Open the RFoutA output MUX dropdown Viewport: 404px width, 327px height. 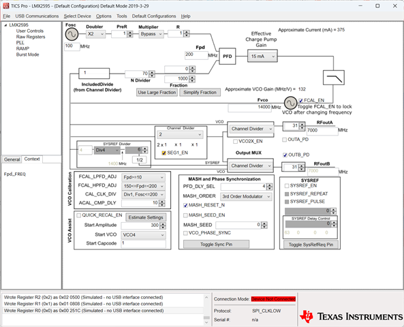tap(251, 129)
